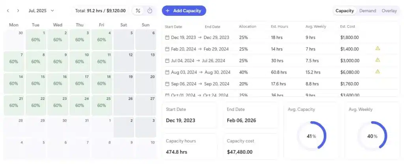Click warning icon on Aug 03, 2024 row
Image resolution: width=404 pixels, height=164 pixels.
coord(378,72)
